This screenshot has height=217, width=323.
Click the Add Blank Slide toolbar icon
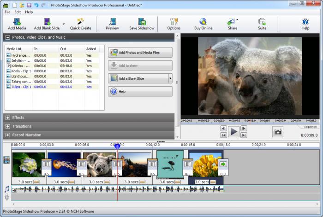pyautogui.click(x=47, y=24)
